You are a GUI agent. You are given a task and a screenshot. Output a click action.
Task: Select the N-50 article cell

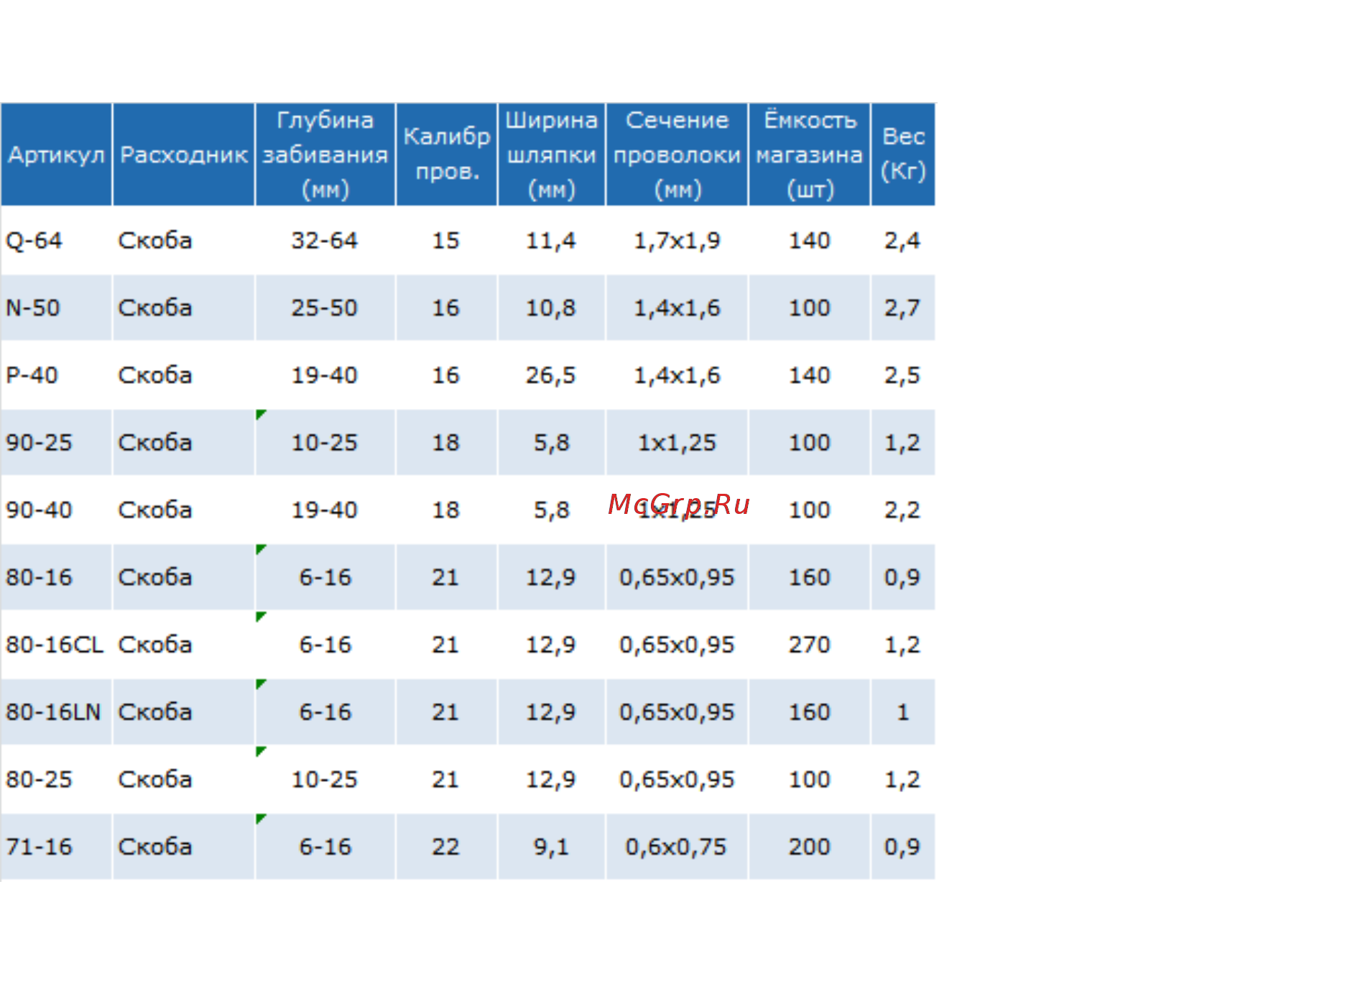[x=56, y=308]
